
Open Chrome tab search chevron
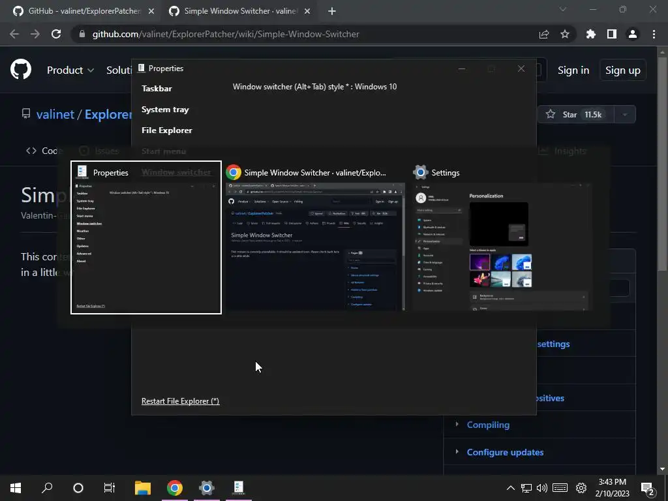coord(563,9)
